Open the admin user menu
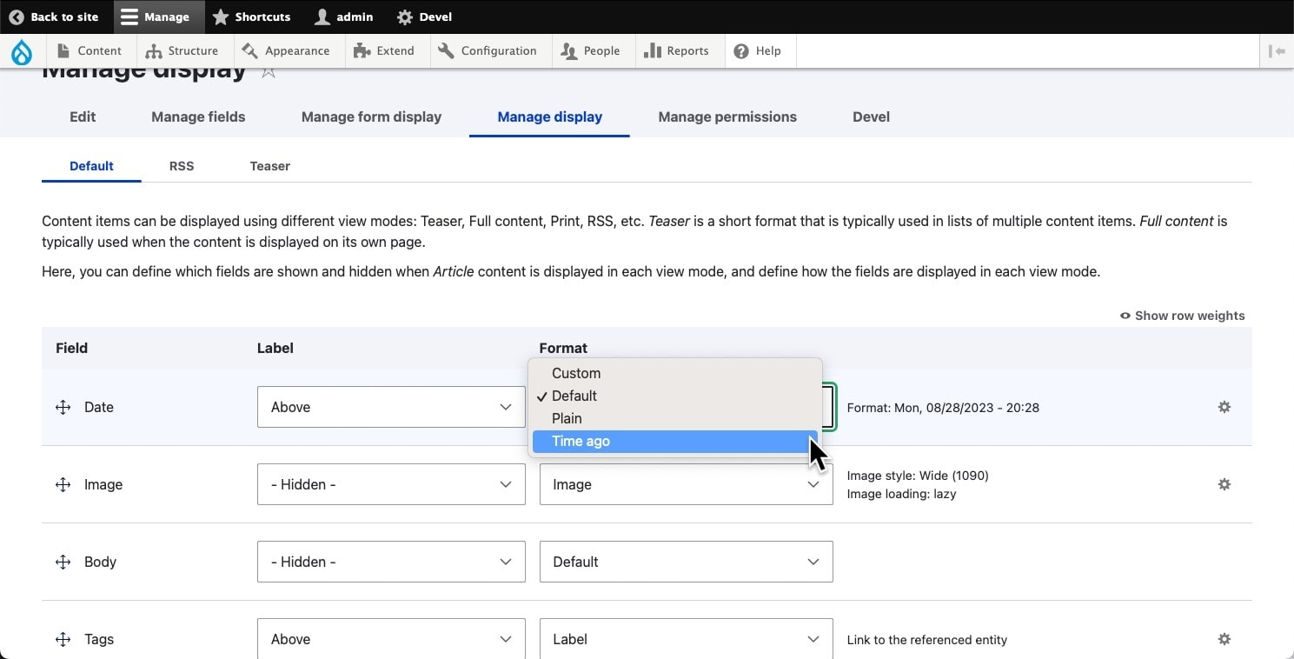This screenshot has height=659, width=1294. tap(344, 17)
